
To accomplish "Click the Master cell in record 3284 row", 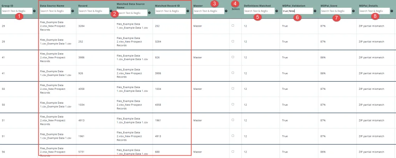I will pyautogui.click(x=198, y=26).
